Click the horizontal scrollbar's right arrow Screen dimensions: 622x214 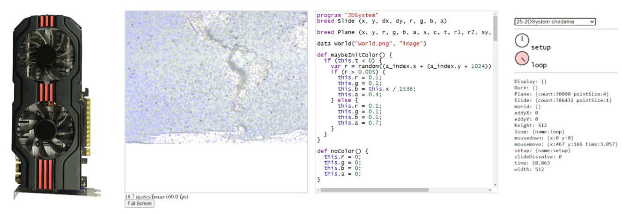click(x=489, y=190)
